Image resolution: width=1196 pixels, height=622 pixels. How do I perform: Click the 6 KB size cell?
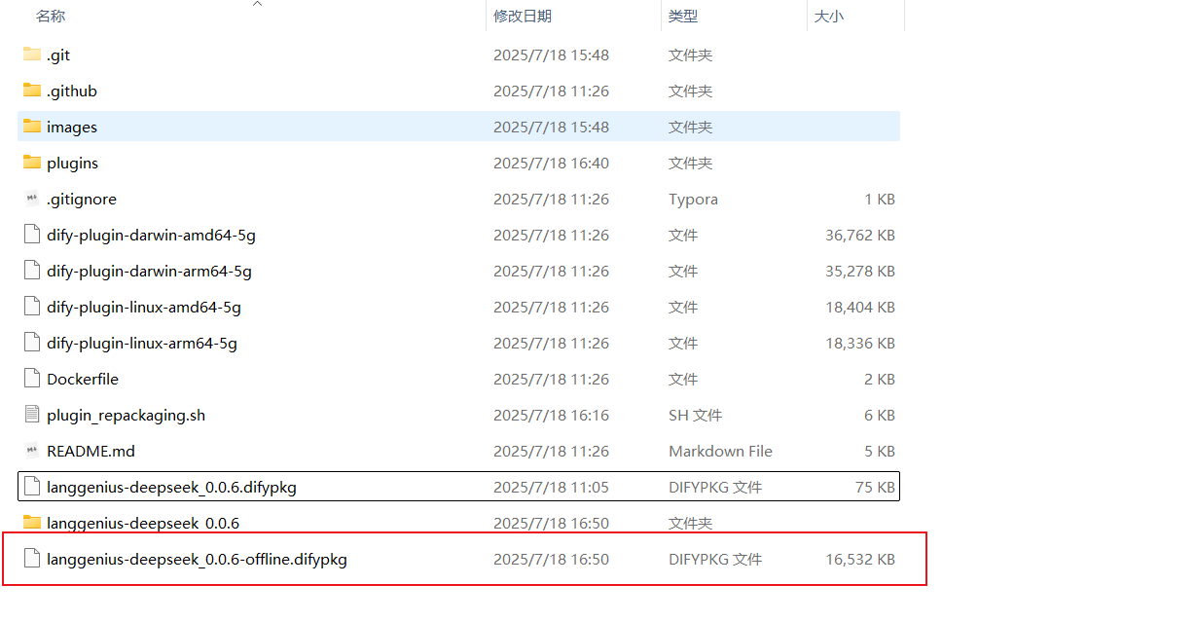(880, 415)
